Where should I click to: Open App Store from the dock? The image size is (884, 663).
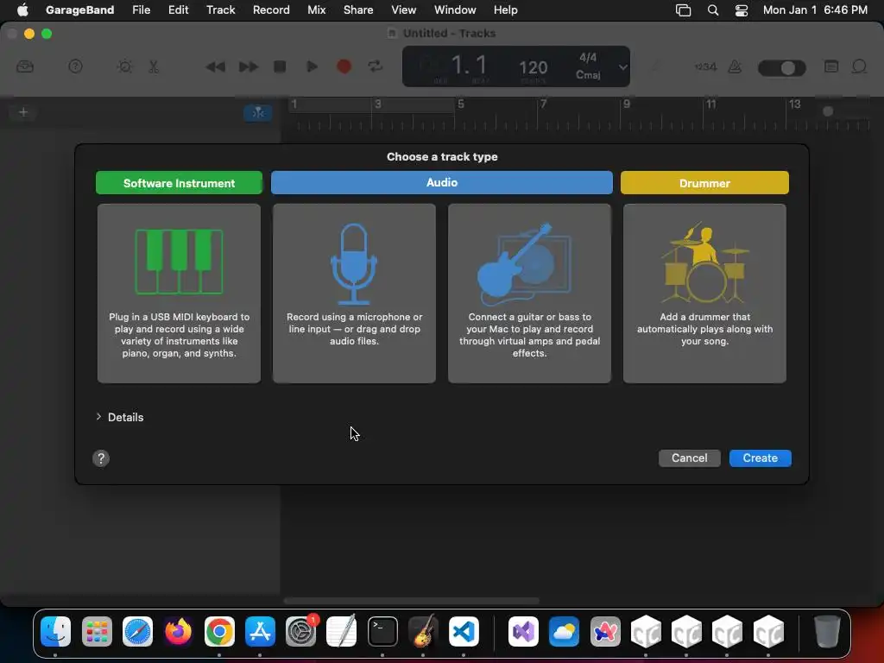click(260, 631)
